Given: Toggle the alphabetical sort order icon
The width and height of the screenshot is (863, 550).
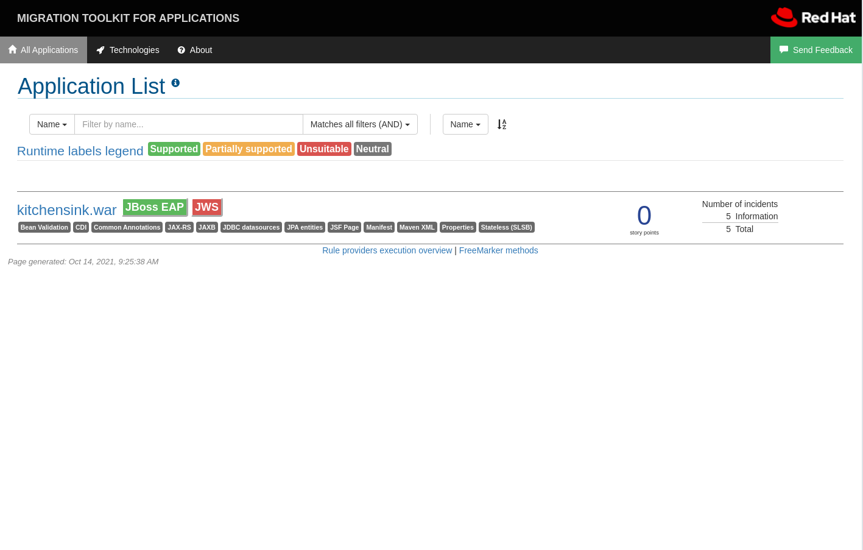Looking at the screenshot, I should (x=502, y=124).
